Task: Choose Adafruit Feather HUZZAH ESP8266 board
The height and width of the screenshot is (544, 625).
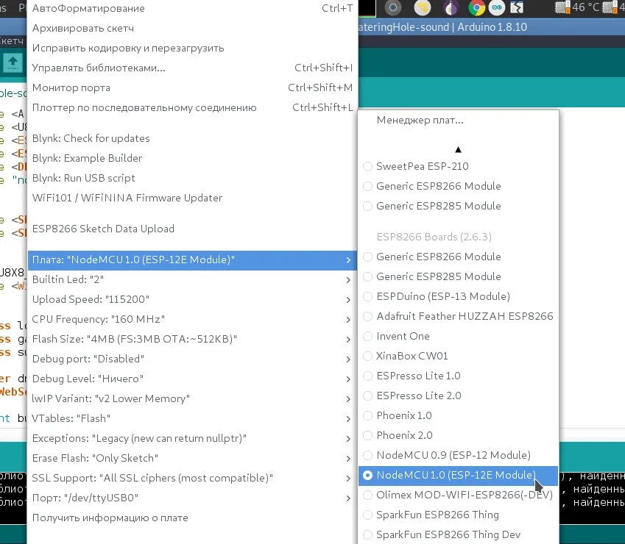Action: (464, 316)
